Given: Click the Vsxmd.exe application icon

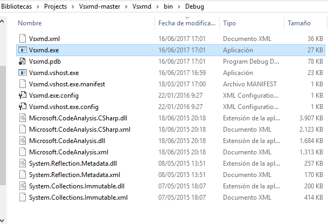Looking at the screenshot, I should coord(23,50).
